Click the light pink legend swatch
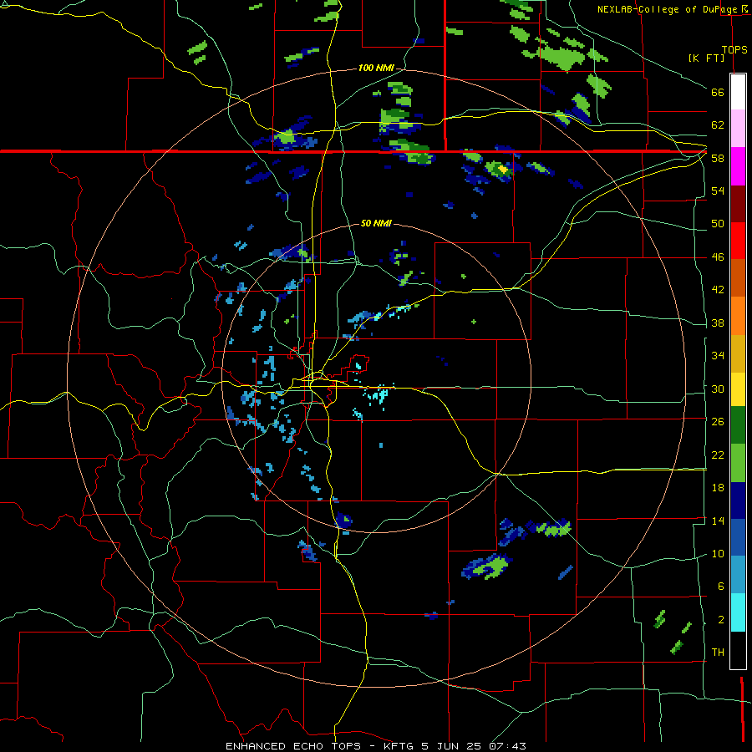This screenshot has height=752, width=752. [738, 128]
